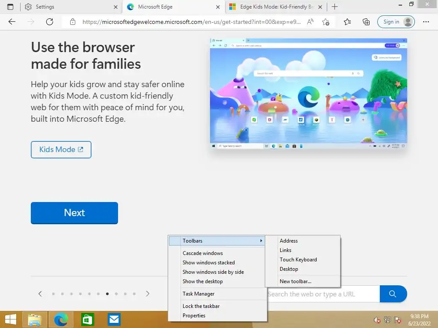
Task: Expand the Toolbars submenu
Action: pyautogui.click(x=217, y=241)
